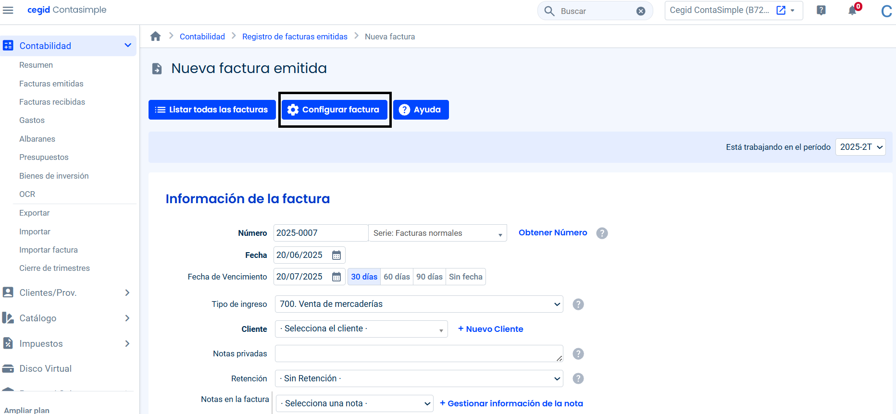
Task: Open Albaranes in sidebar
Action: (37, 139)
